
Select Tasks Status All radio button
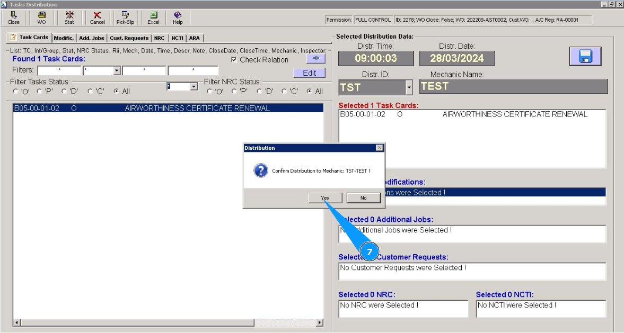click(x=116, y=92)
